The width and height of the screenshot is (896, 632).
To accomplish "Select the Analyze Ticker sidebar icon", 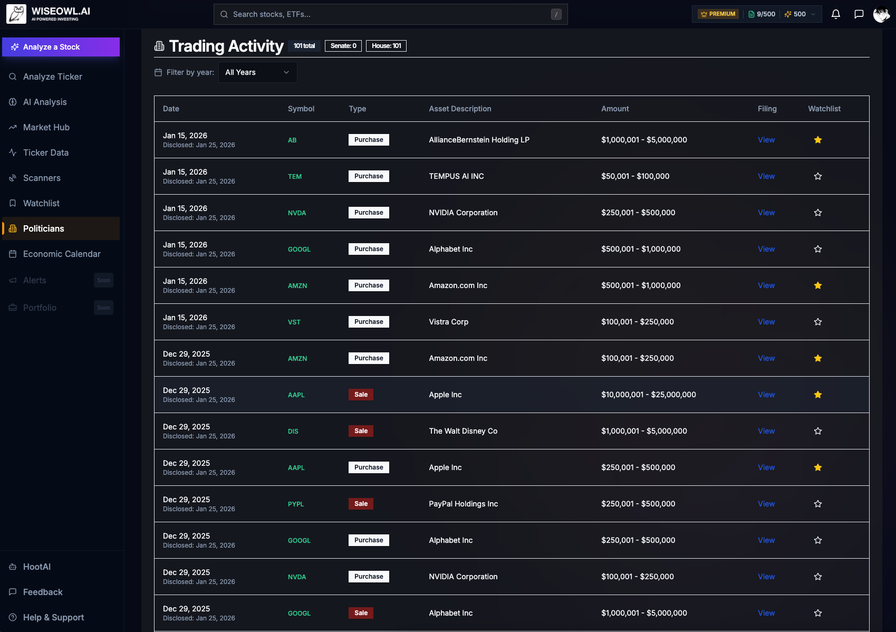I will (x=13, y=76).
